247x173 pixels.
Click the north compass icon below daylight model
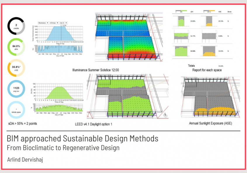pos(165,115)
